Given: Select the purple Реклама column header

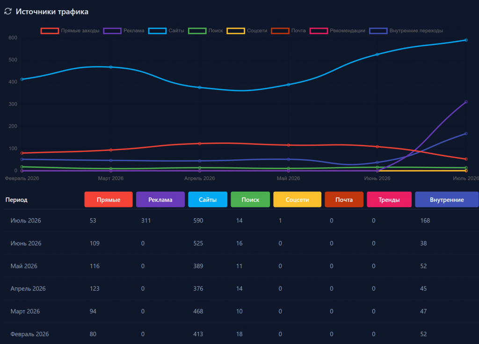Looking at the screenshot, I should pos(160,200).
